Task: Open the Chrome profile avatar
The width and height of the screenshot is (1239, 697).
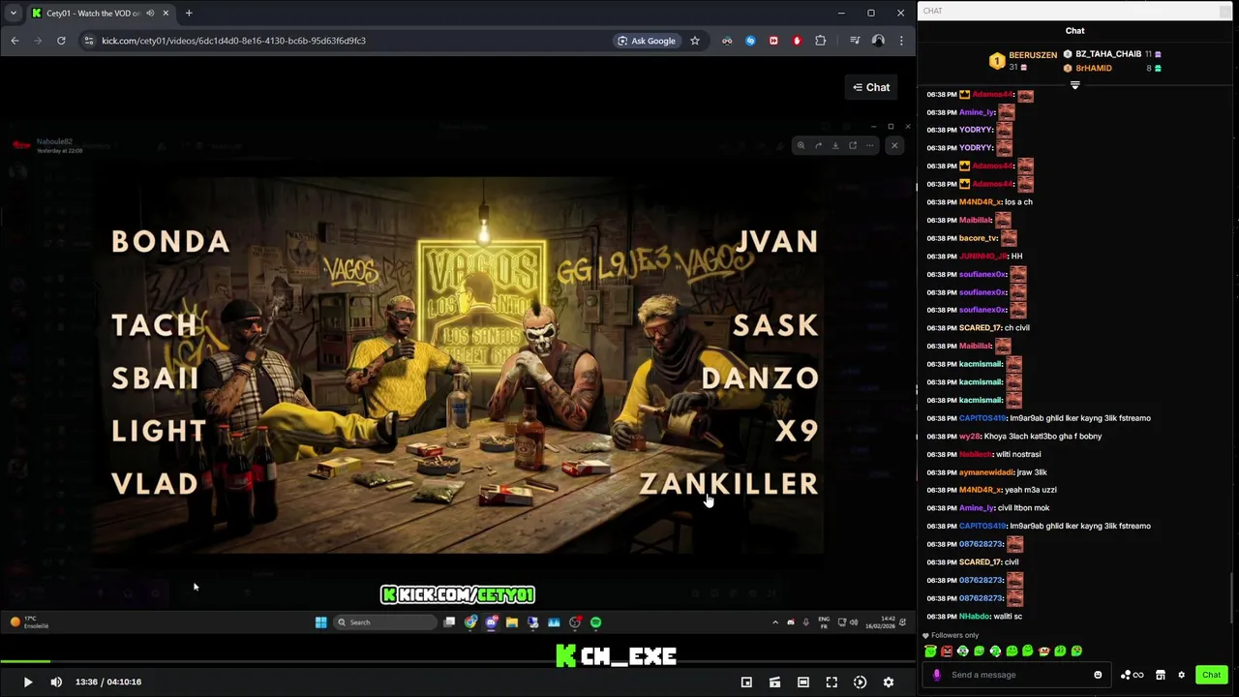Action: (878, 41)
